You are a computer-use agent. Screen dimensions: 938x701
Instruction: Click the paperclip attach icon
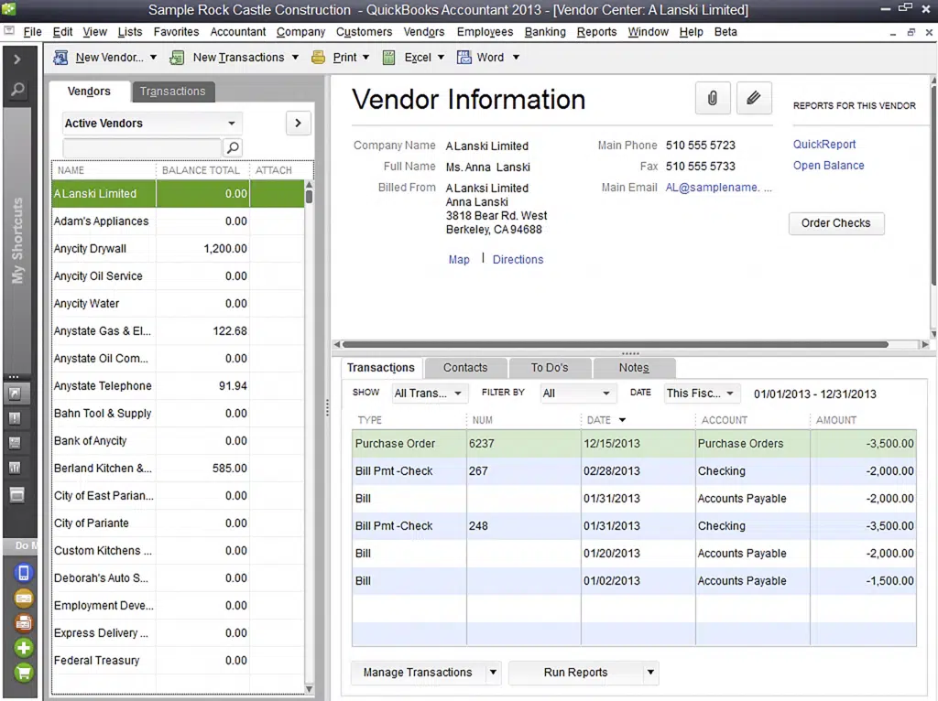click(x=713, y=98)
